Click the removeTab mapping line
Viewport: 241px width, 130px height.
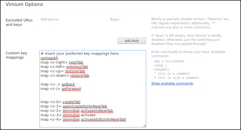(x=63, y=71)
